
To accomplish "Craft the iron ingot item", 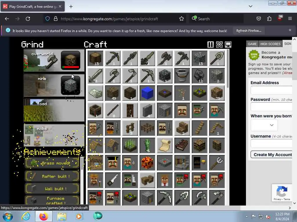I will click(95, 93).
